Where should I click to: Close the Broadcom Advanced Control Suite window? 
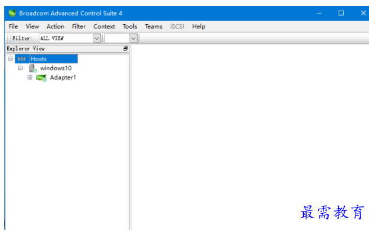[363, 13]
